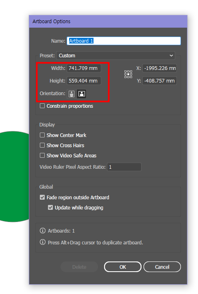Screen dimensions: 198x294
Task: Open the Preset Custom dropdown
Action: (116, 55)
